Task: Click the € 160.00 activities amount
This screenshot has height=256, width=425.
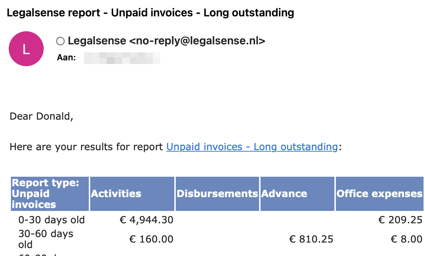Action: click(151, 239)
